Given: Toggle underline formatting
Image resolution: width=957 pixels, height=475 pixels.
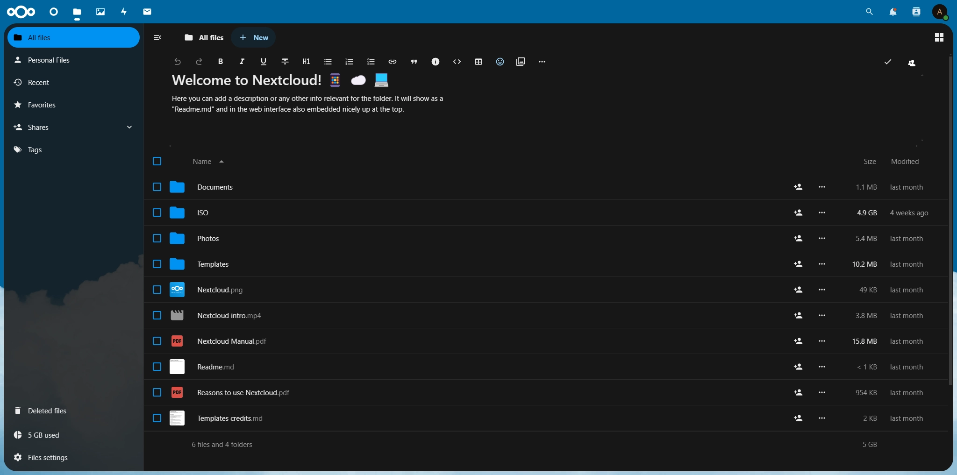Looking at the screenshot, I should tap(264, 62).
